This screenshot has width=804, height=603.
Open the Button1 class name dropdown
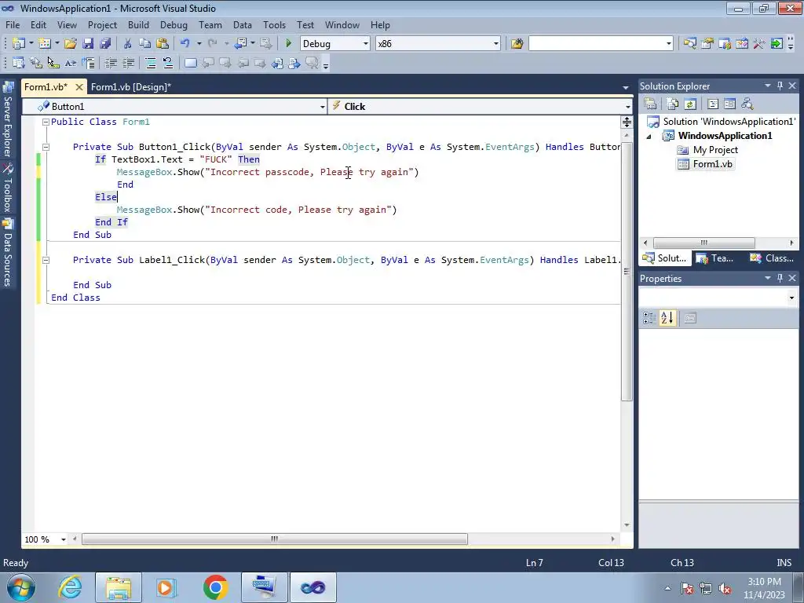322,107
